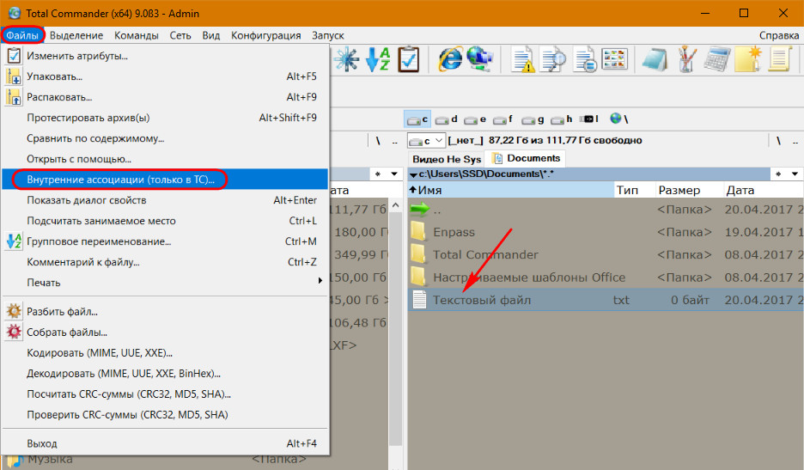
Task: Choose Подсчитать занимаемое место menu item
Action: [x=165, y=221]
